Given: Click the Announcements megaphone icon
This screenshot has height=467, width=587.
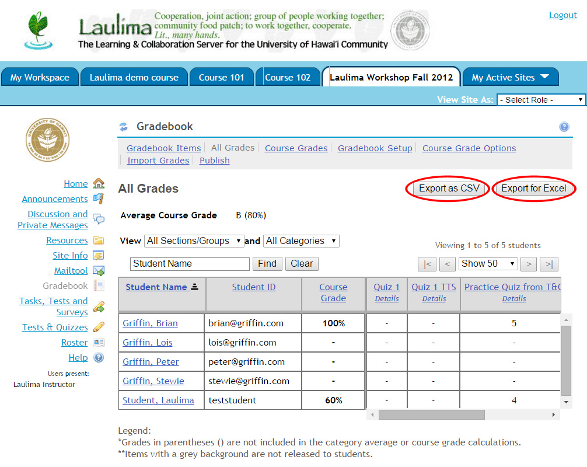Looking at the screenshot, I should 99,198.
